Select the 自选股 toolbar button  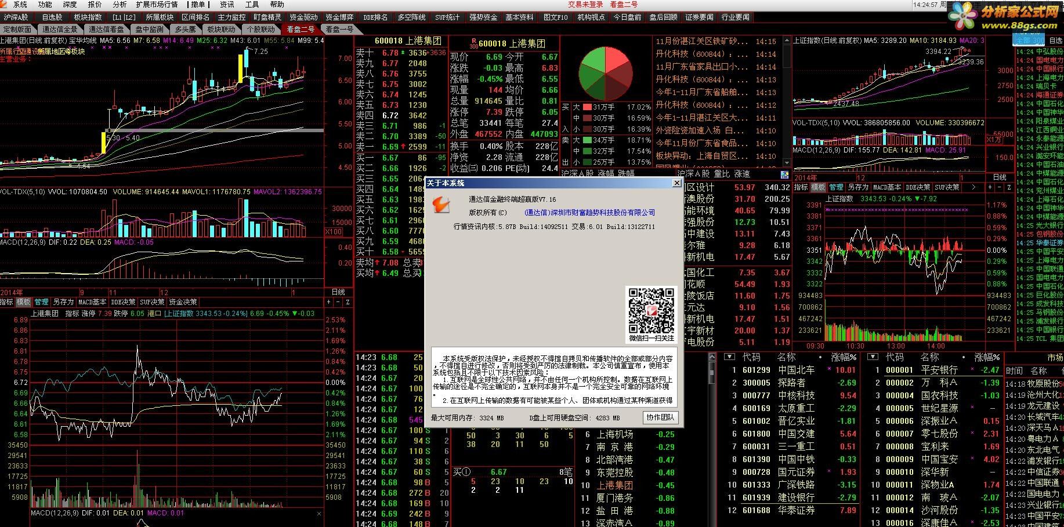coord(52,17)
